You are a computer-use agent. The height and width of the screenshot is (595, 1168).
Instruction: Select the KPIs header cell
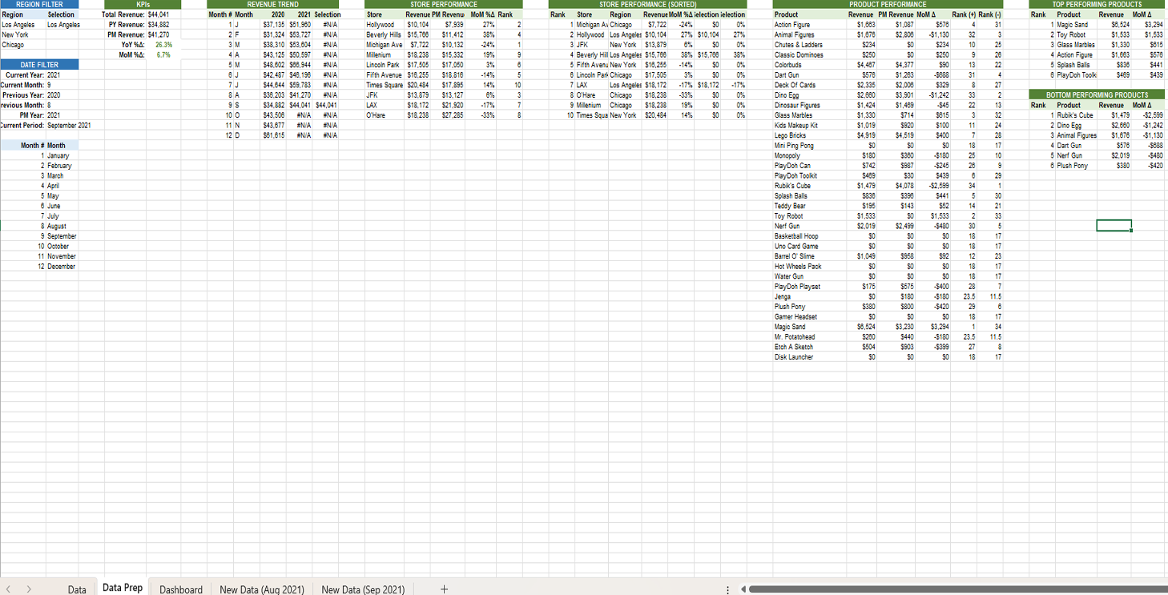(143, 4)
